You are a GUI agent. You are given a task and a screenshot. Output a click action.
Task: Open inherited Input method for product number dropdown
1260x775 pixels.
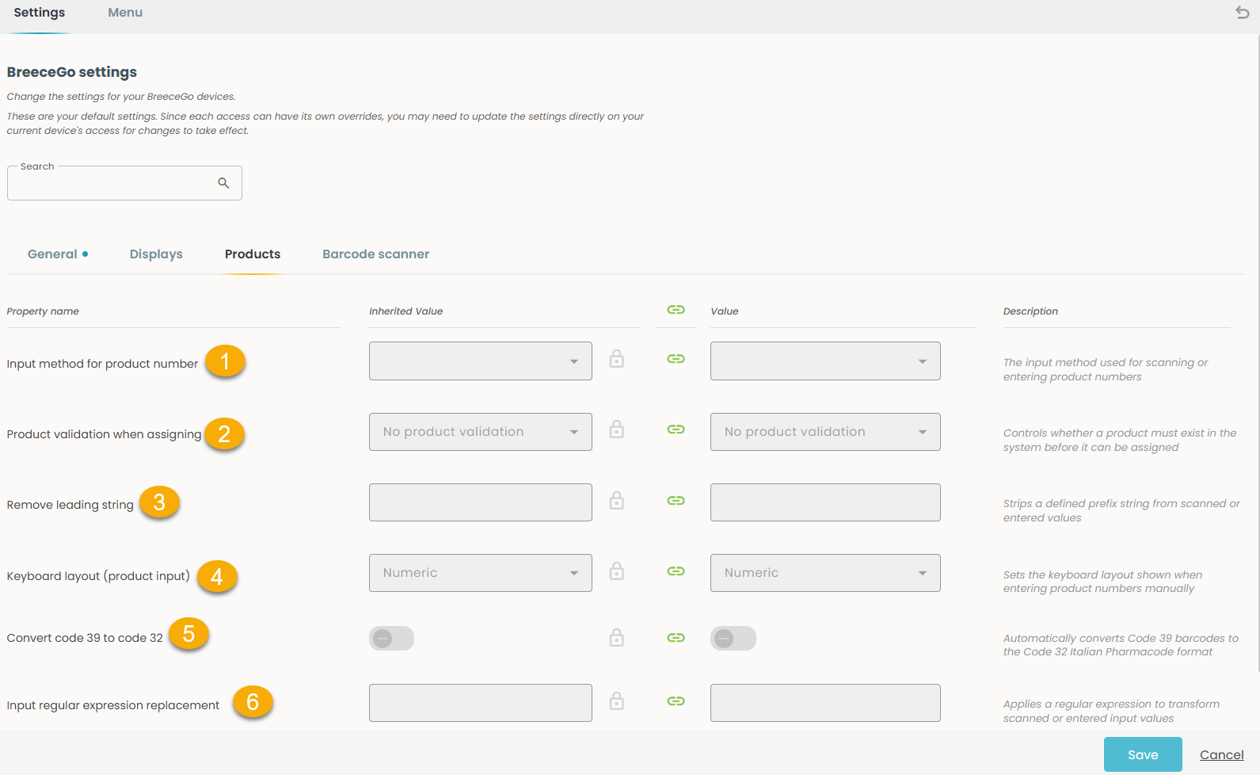[481, 361]
